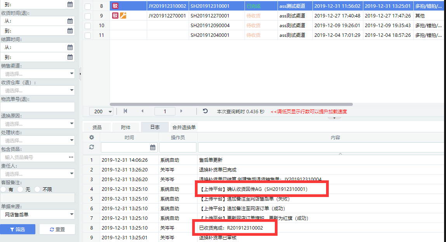Select the 不限 radio option under 客服备注
Viewport: 446px width, 242px height.
click(x=38, y=189)
